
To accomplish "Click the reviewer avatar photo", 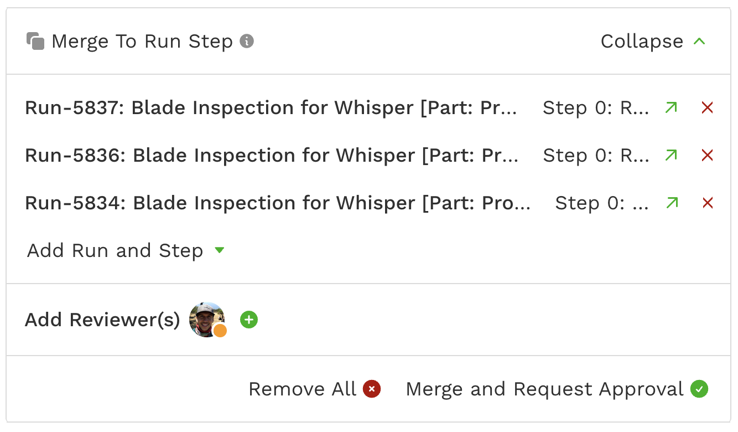I will [x=207, y=320].
